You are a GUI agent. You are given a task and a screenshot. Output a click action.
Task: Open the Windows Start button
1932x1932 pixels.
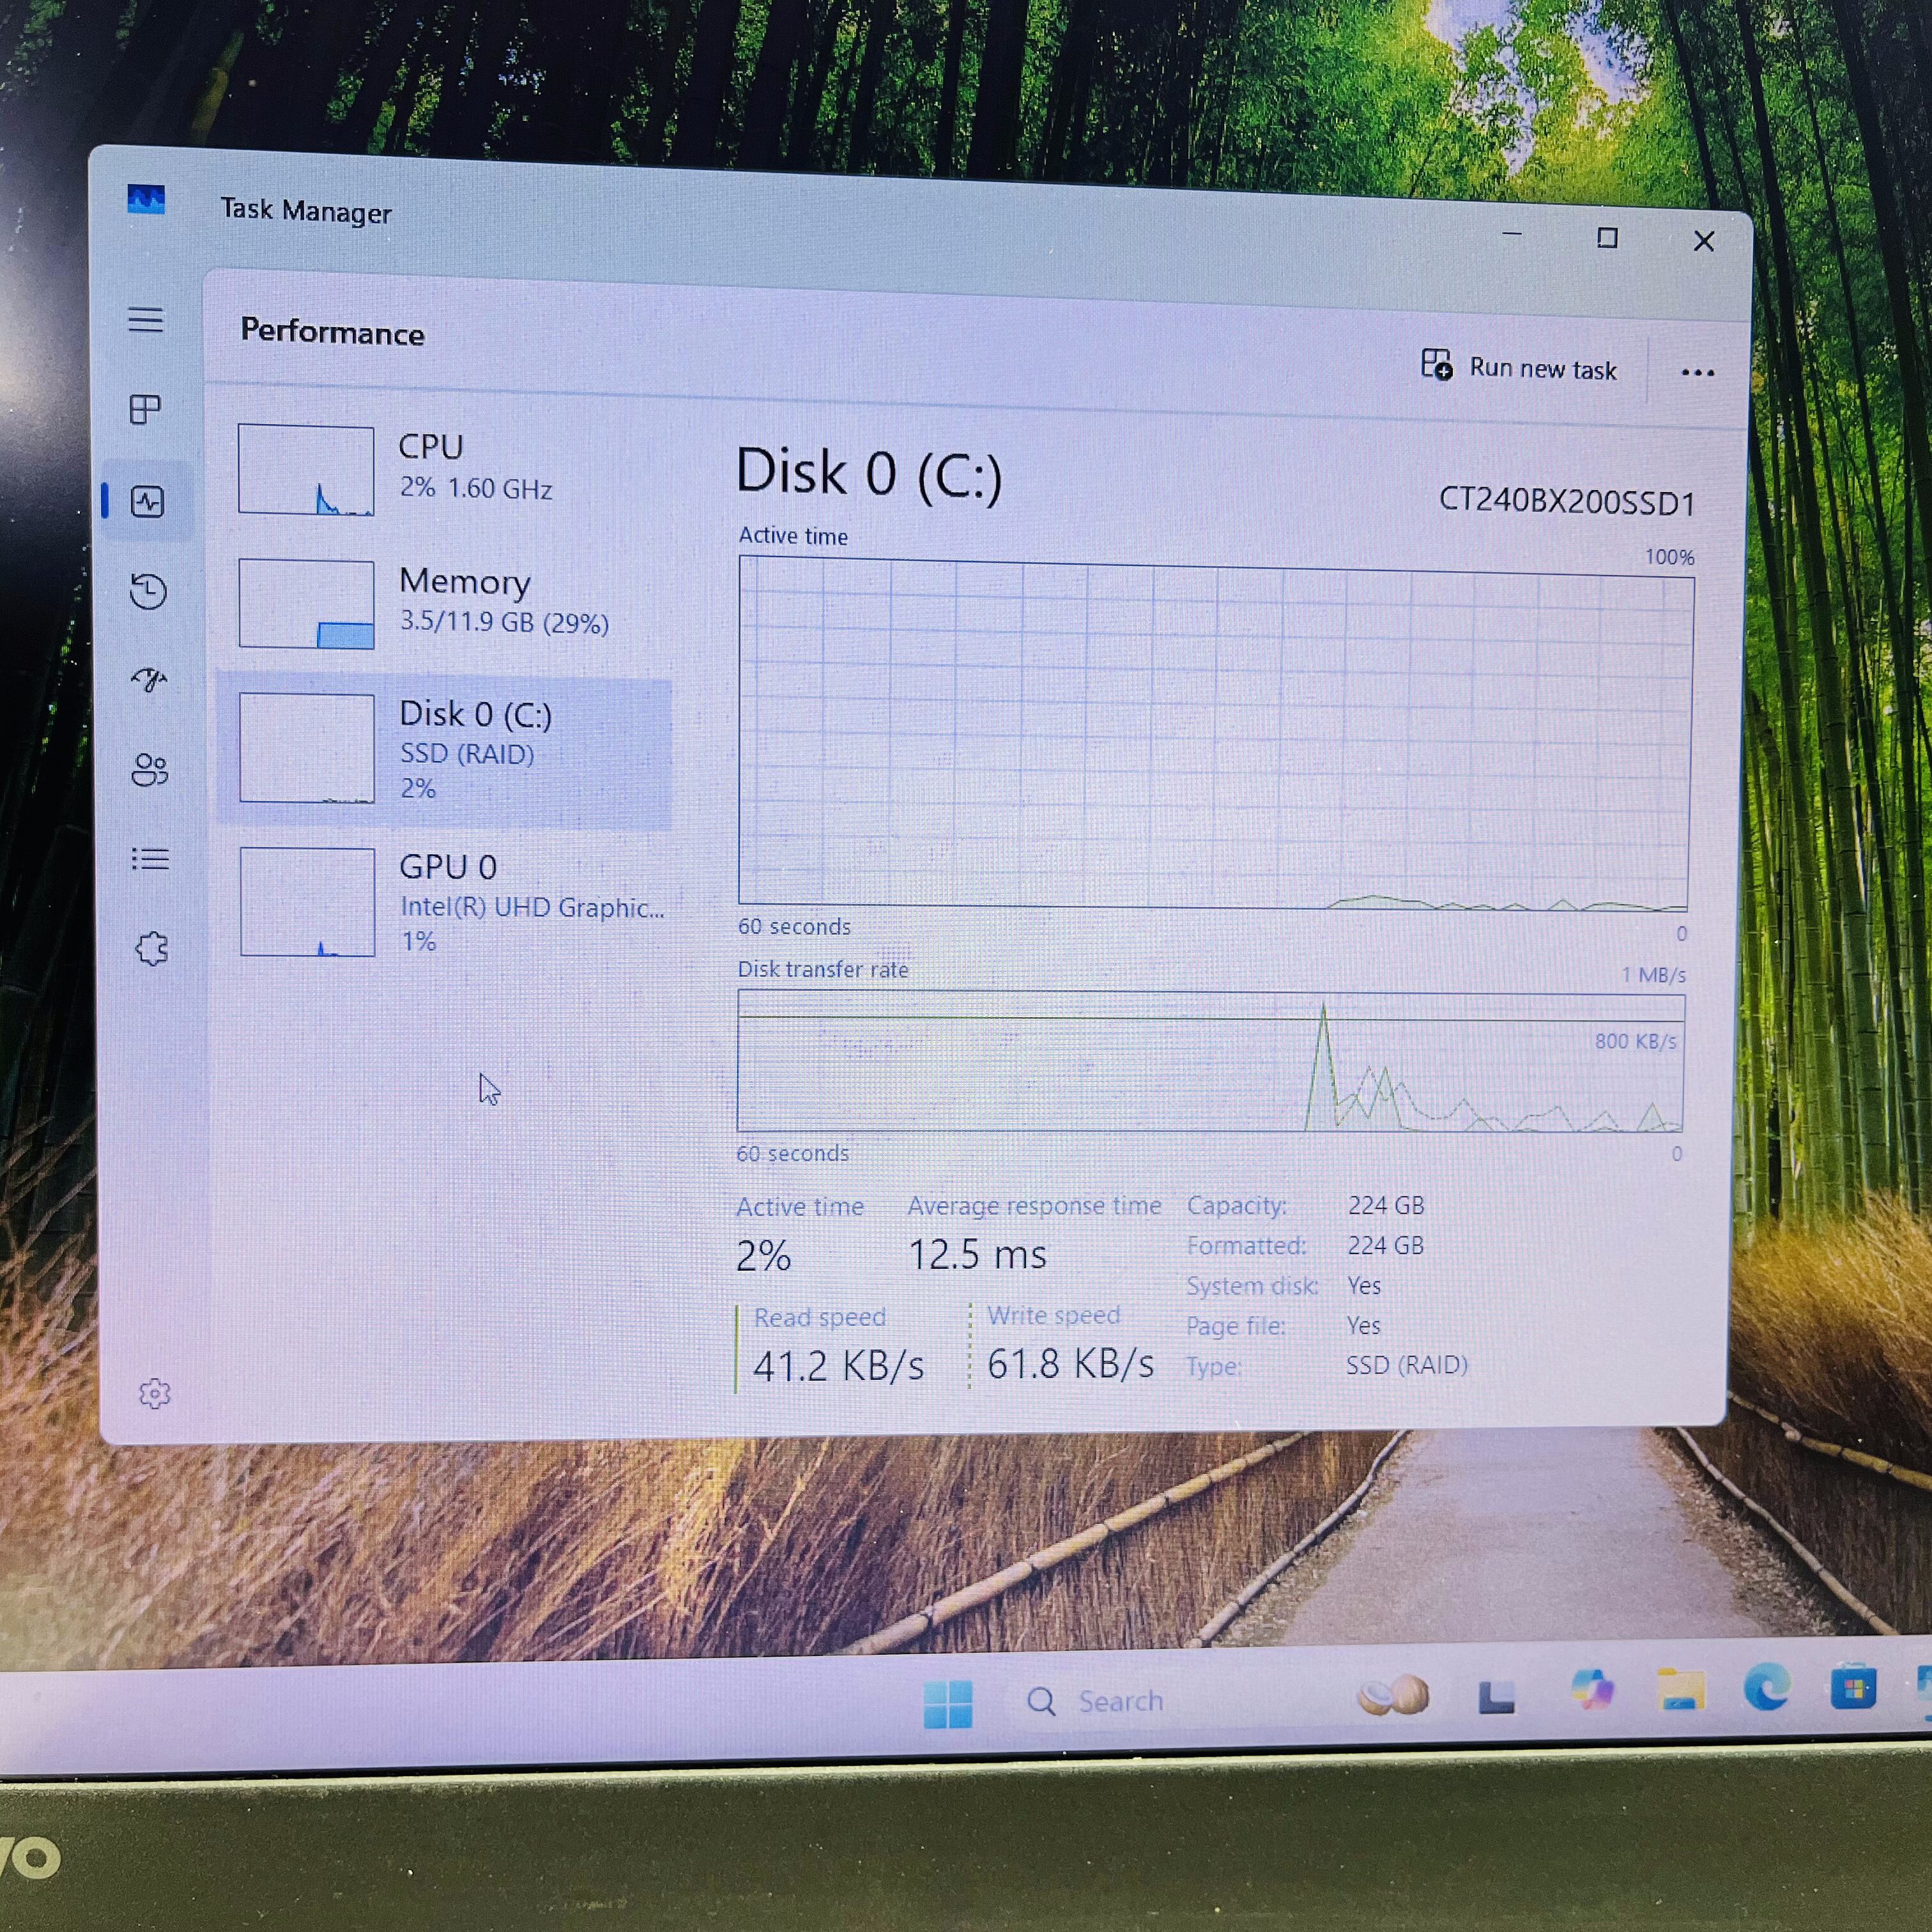[948, 1703]
